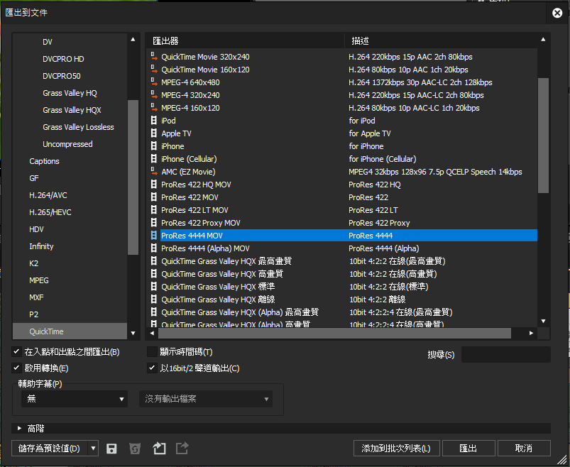Click the 搜尋 search input field
570x467 pixels.
(505, 354)
